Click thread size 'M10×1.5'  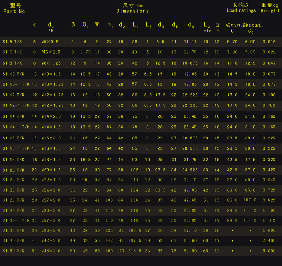[51, 74]
